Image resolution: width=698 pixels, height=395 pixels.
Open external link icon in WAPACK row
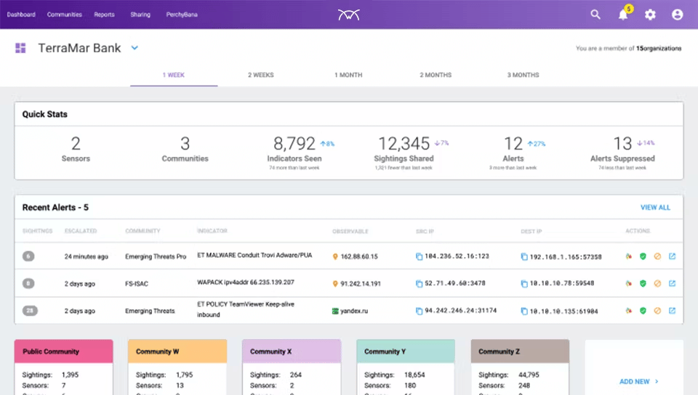(x=672, y=283)
